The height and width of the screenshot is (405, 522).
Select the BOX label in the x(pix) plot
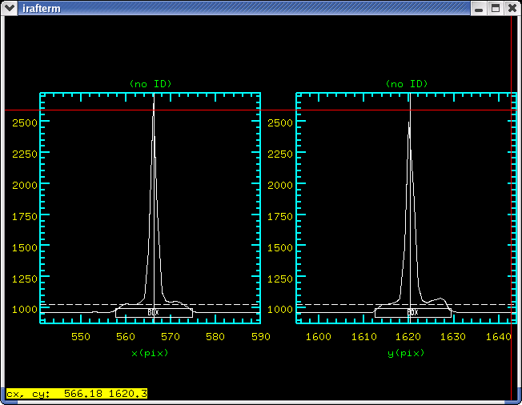click(x=154, y=312)
